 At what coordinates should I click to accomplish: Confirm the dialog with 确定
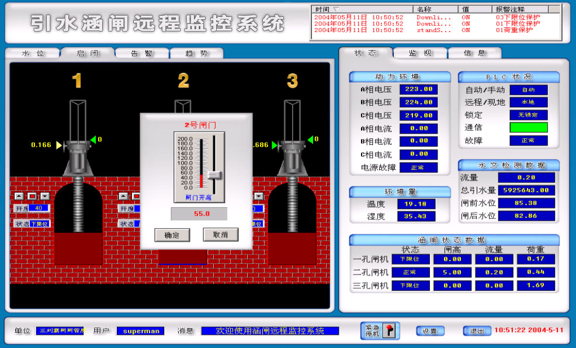point(172,235)
